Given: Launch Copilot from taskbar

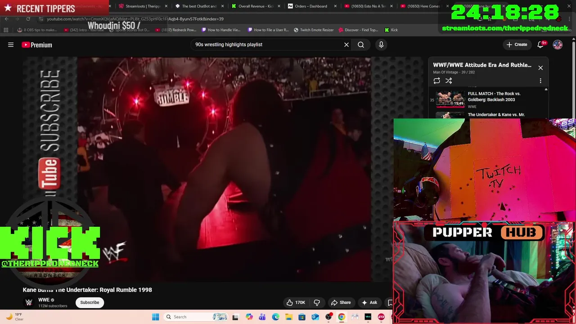Looking at the screenshot, I should tap(249, 317).
